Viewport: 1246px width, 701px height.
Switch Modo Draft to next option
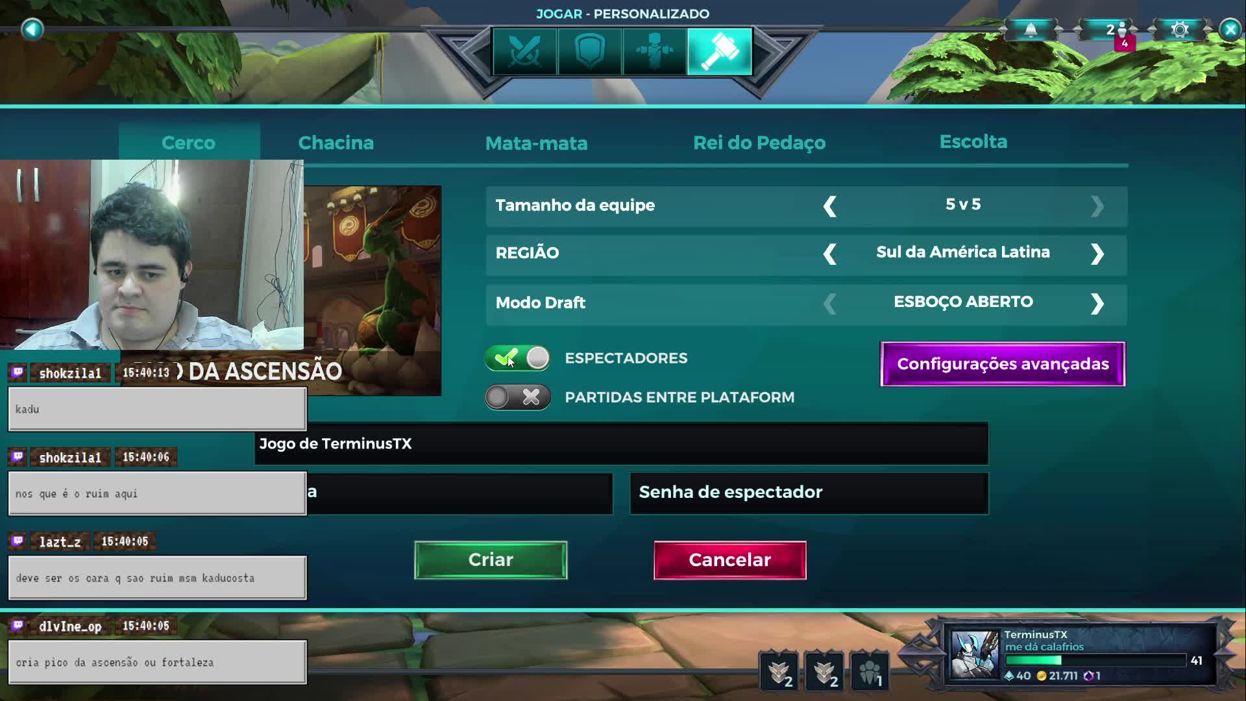[1097, 304]
